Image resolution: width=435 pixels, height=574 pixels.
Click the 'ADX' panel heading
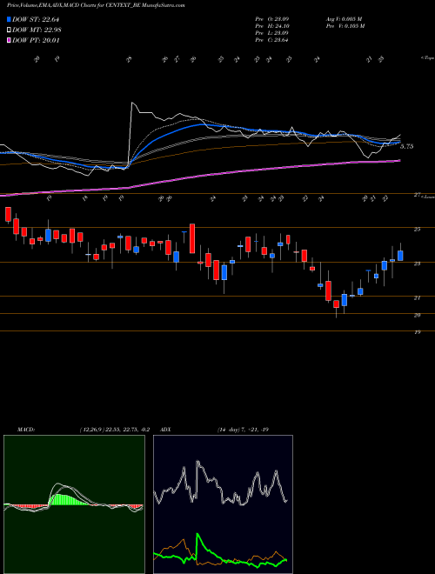[165, 430]
